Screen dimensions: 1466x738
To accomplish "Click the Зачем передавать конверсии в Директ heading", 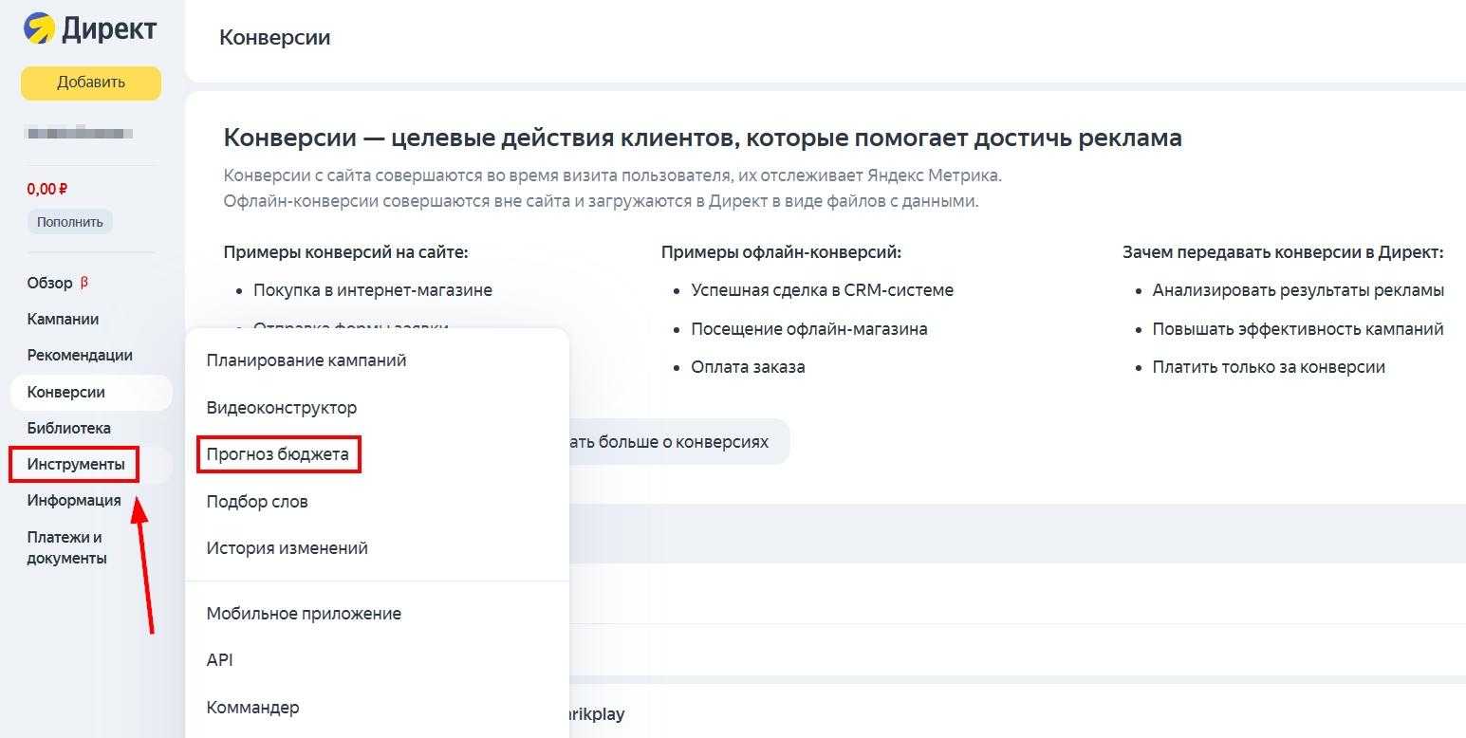I will (1283, 252).
